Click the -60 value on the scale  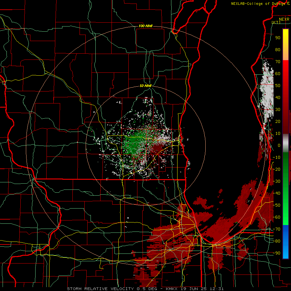tap(276, 217)
